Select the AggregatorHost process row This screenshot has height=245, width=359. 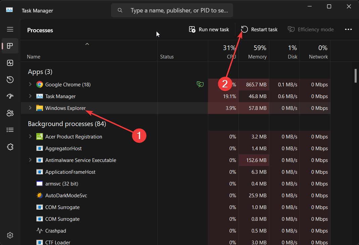pyautogui.click(x=175, y=149)
